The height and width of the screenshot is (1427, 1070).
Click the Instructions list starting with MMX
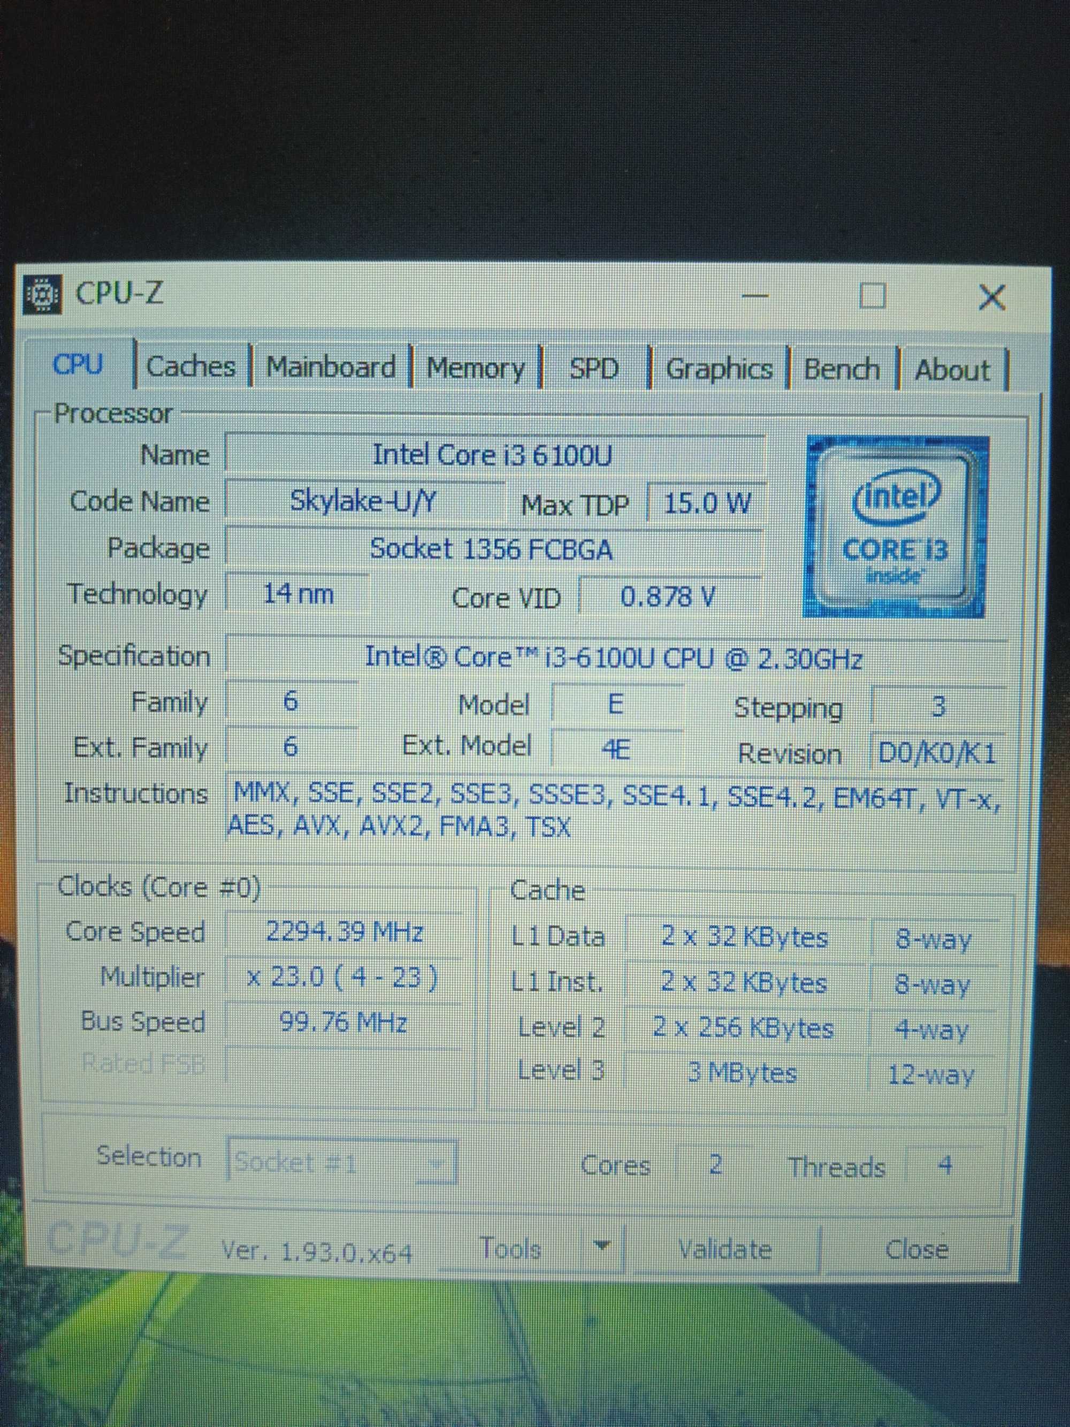(614, 810)
